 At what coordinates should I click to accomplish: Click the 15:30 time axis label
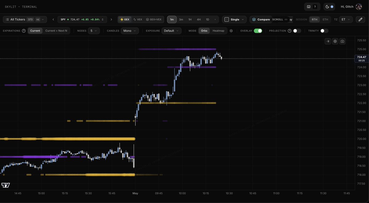pos(88,193)
